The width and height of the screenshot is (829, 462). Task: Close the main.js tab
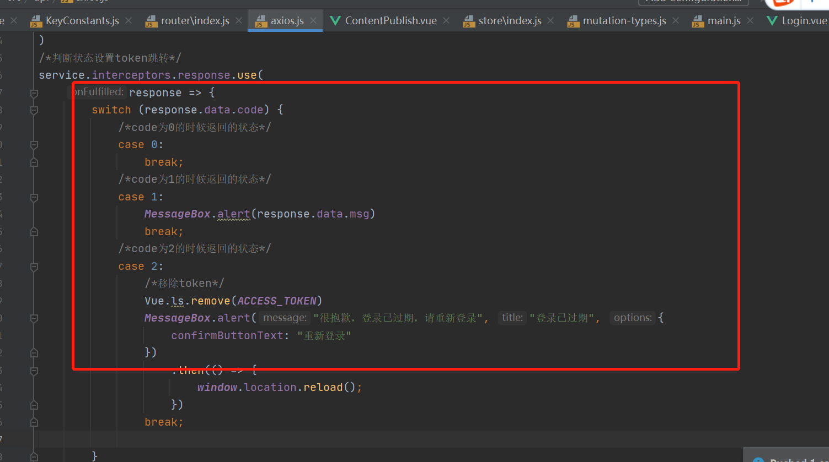click(750, 21)
